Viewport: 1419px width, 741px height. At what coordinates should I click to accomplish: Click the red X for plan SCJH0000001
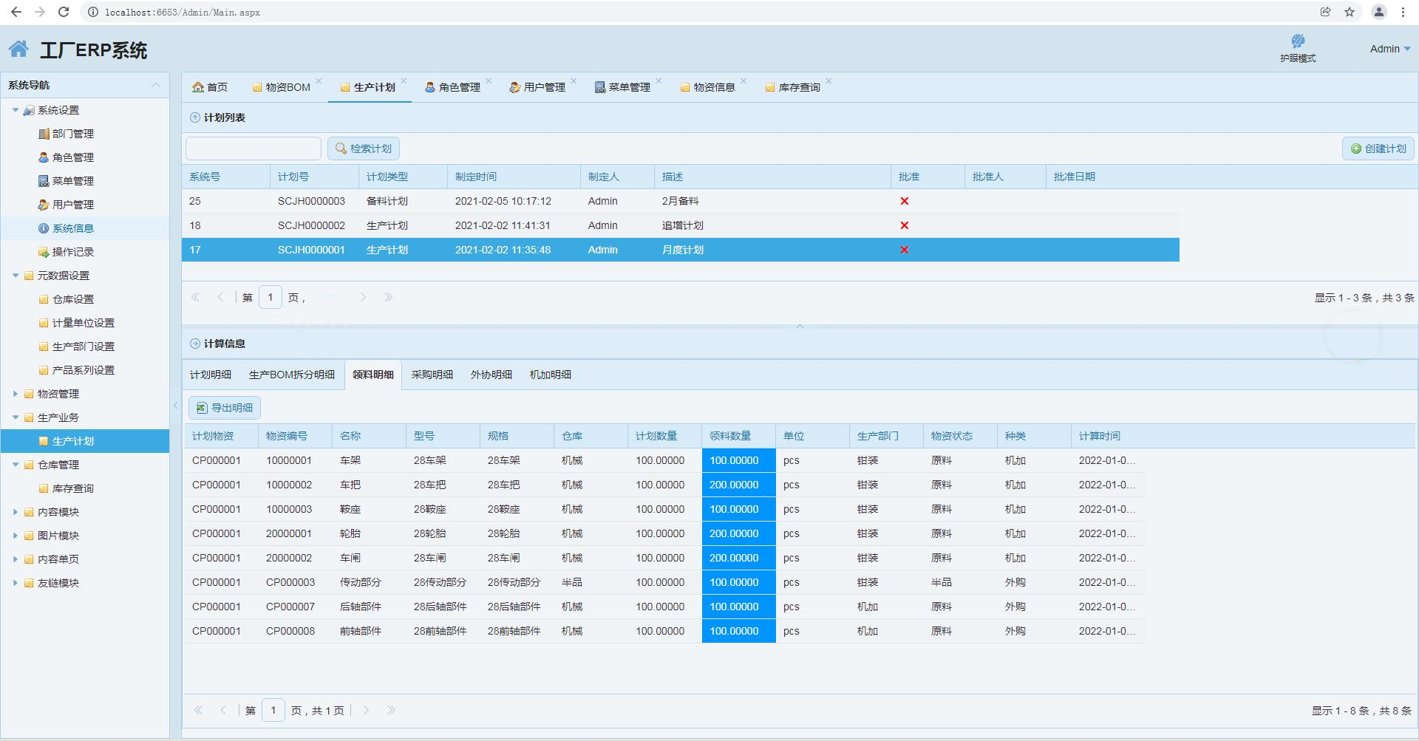905,250
